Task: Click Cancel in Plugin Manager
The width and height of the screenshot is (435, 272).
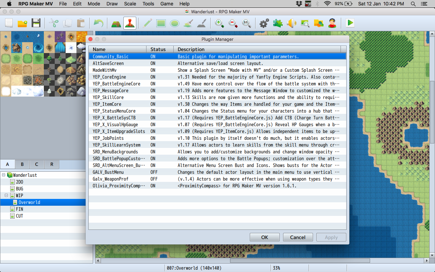Action: 298,237
